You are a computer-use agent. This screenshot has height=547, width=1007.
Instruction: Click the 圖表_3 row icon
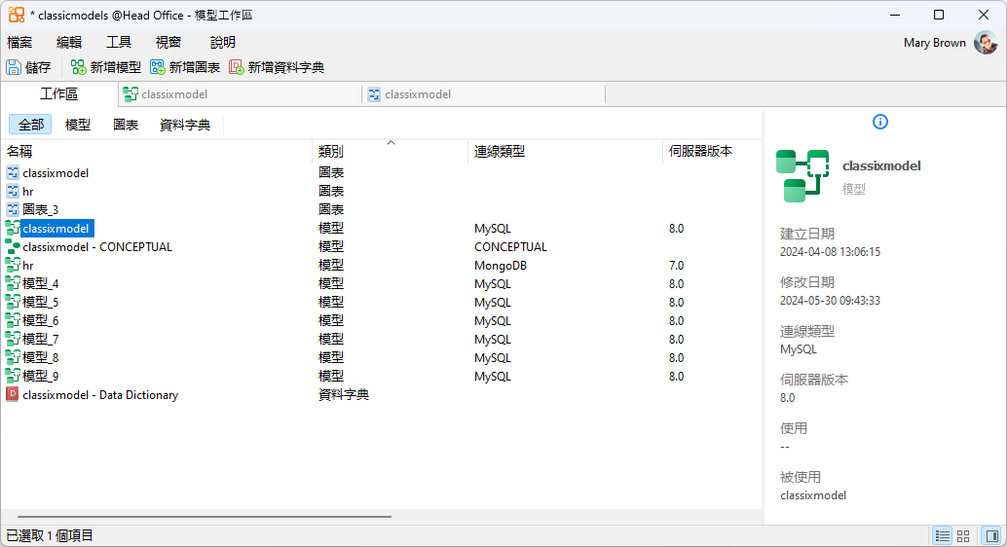tap(13, 209)
